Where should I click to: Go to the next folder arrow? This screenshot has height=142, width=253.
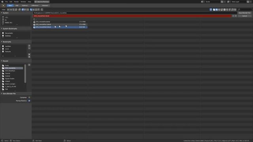click(x=11, y=9)
